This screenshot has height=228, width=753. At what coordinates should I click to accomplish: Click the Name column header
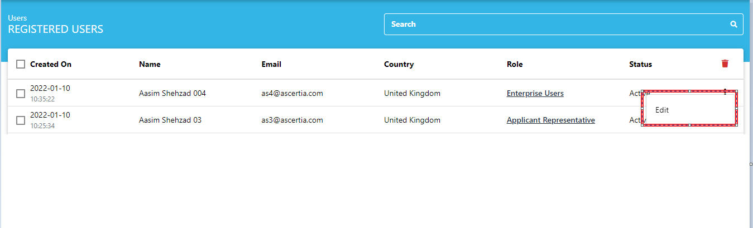point(150,64)
